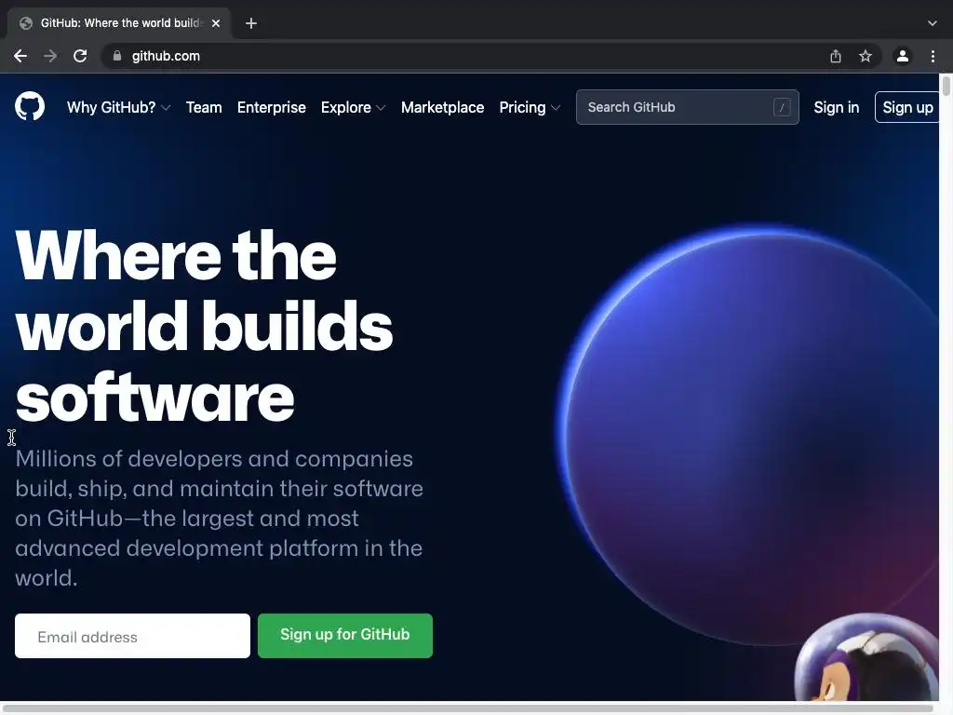This screenshot has height=715, width=953.
Task: Open the Chrome three-dot menu
Action: tap(933, 56)
